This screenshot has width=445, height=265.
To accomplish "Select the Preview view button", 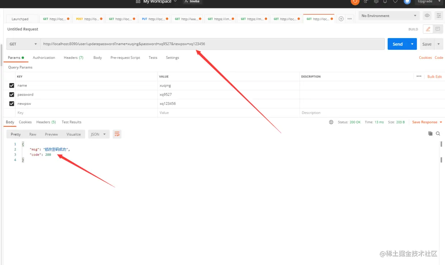I will tap(51, 134).
